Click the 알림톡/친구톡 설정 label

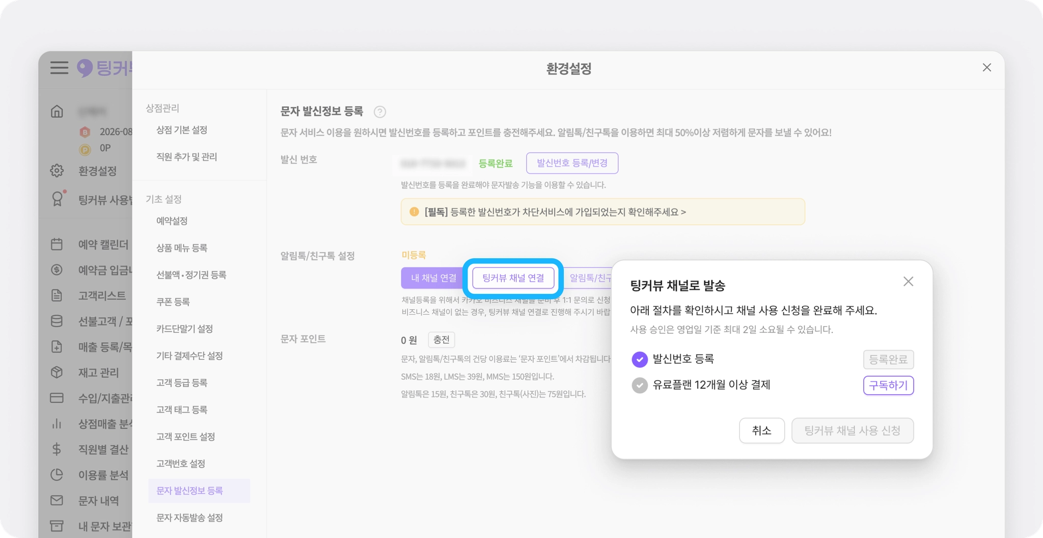tap(318, 256)
